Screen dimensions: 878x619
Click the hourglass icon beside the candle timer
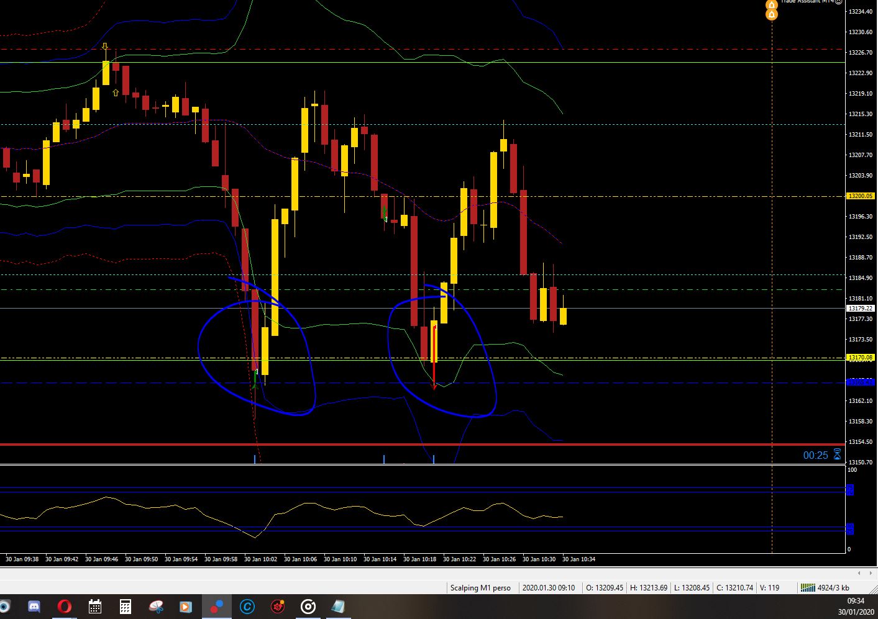(837, 455)
